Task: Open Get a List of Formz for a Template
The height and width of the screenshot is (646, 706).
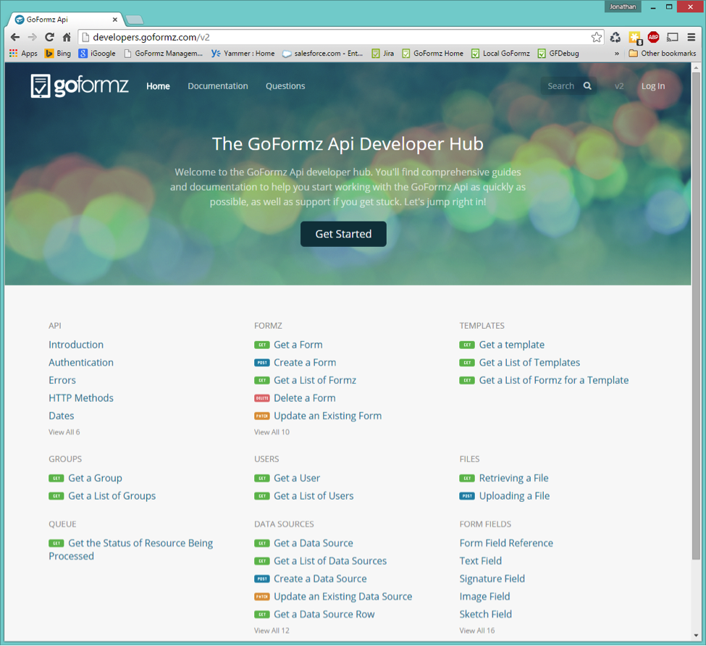Action: tap(554, 380)
